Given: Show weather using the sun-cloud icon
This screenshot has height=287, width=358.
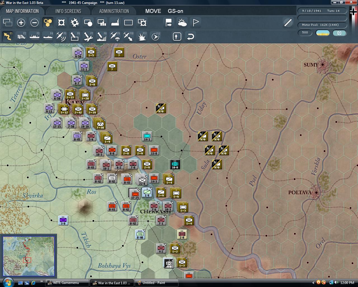Looking at the screenshot, I should tap(182, 23).
